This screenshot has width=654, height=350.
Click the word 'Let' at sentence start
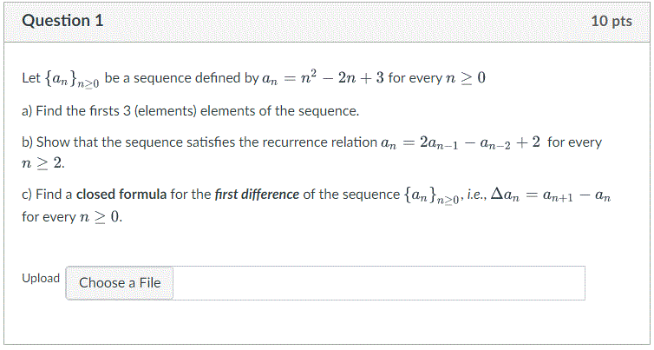coord(31,78)
